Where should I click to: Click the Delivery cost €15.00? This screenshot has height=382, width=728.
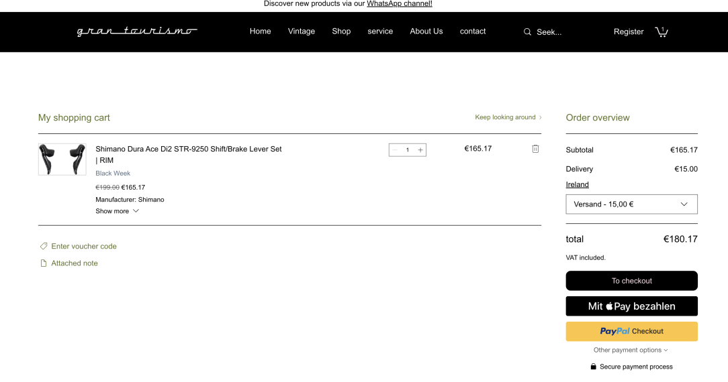pos(686,169)
